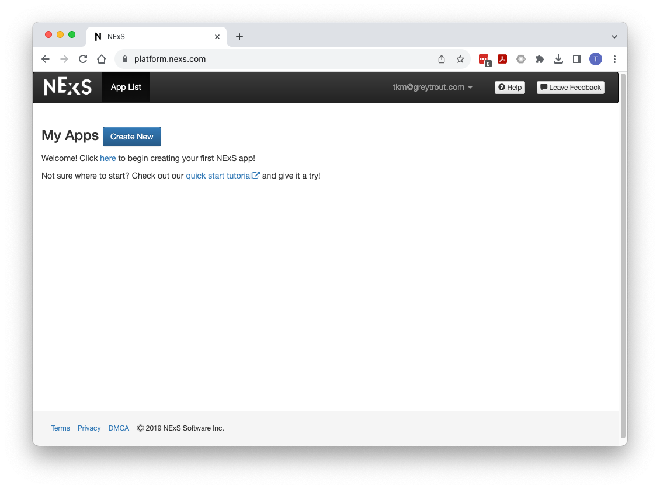Click the NExS logo
Viewport: 660px width, 489px height.
(67, 86)
